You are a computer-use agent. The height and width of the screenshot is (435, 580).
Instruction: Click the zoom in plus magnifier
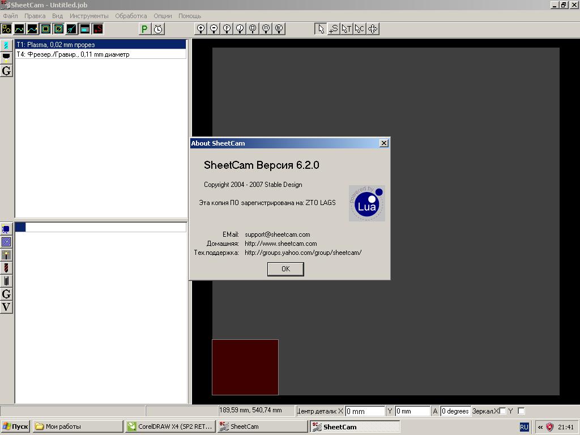[x=201, y=29]
